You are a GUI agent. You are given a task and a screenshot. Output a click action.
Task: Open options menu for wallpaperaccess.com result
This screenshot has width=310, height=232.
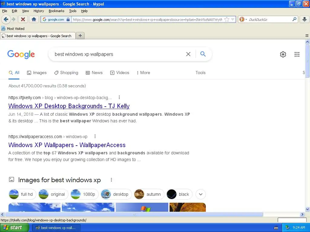click(95, 136)
